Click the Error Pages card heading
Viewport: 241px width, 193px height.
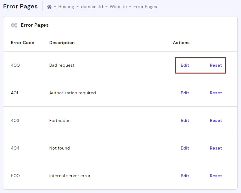pos(34,25)
